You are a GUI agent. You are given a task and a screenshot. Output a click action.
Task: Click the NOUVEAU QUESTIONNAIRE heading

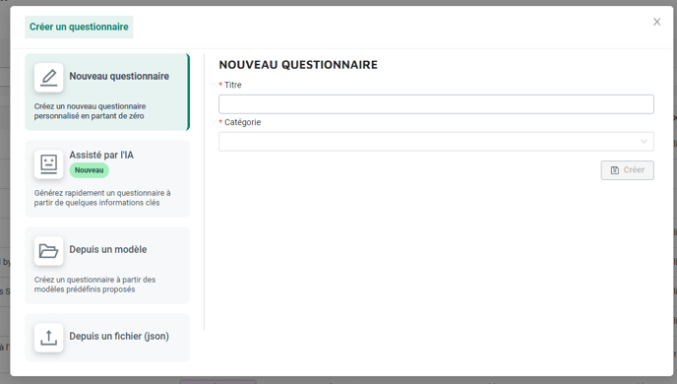pos(298,65)
